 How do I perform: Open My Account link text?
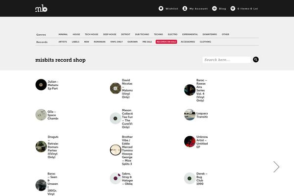pos(198,9)
